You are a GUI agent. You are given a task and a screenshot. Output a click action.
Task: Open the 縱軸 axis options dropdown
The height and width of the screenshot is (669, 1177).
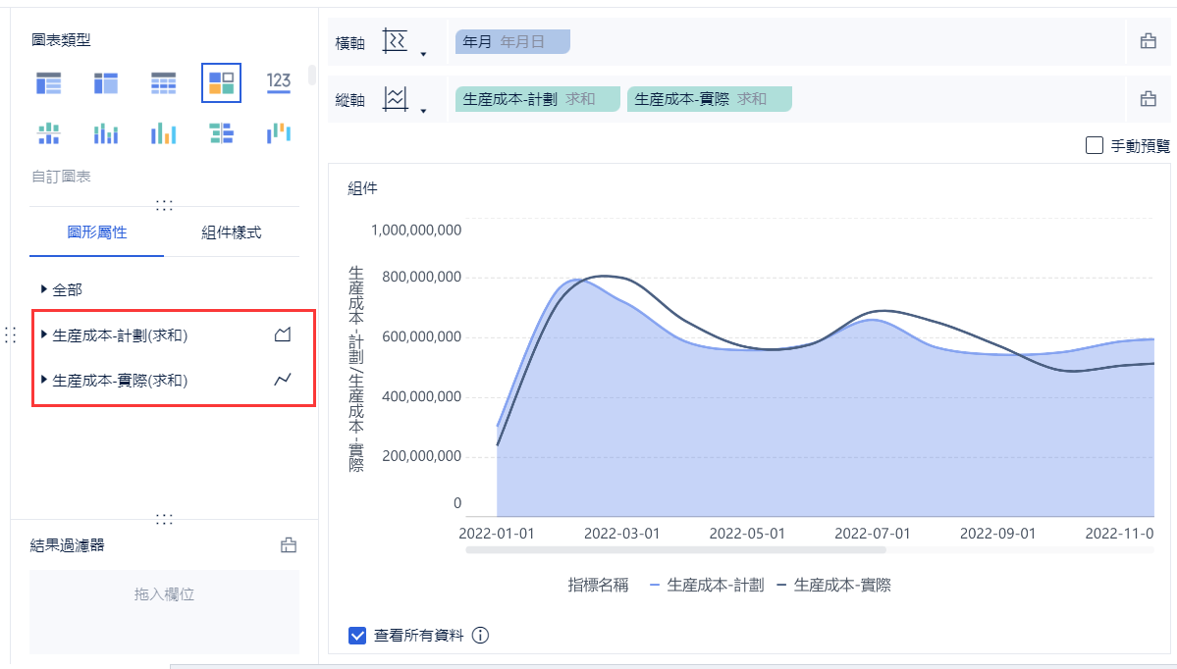(x=423, y=110)
